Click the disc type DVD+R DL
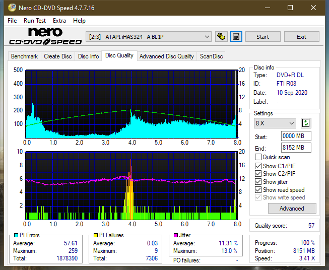 pyautogui.click(x=290, y=75)
